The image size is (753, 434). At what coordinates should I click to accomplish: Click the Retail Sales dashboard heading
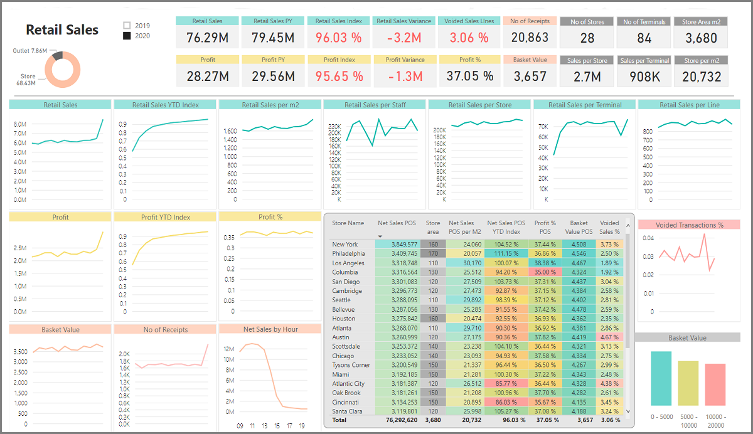[62, 30]
